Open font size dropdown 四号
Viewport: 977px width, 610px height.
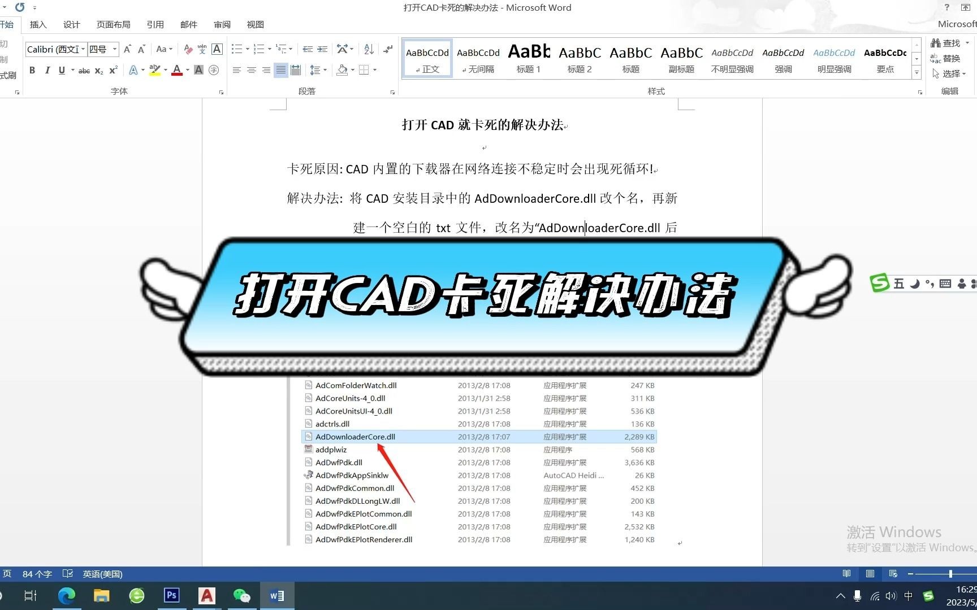(115, 49)
